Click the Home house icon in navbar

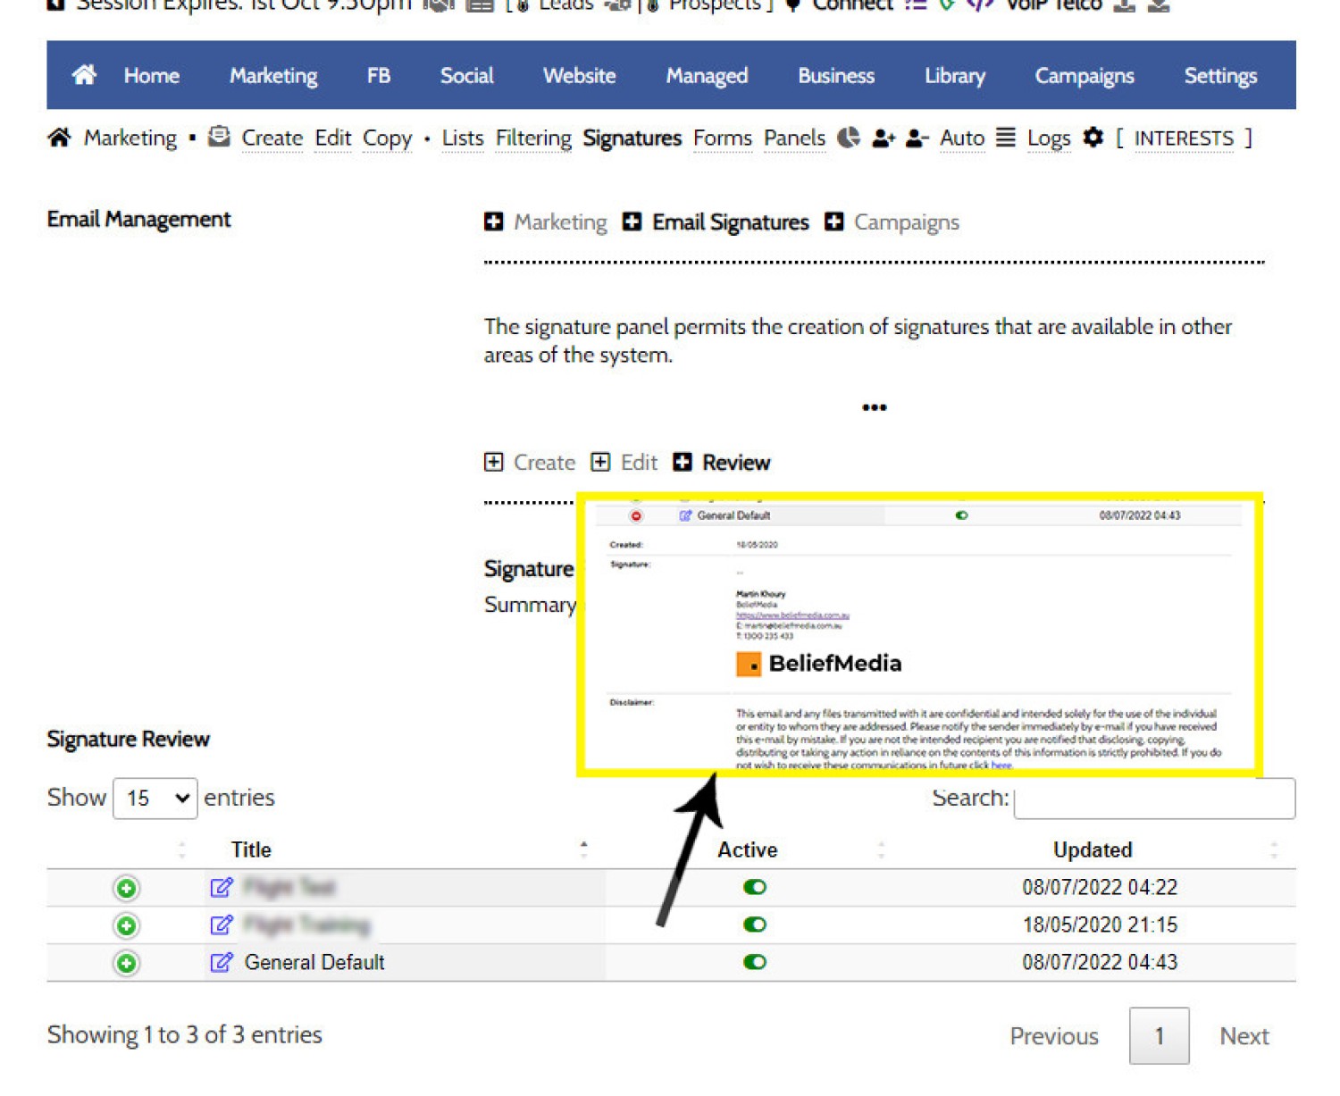click(x=84, y=75)
